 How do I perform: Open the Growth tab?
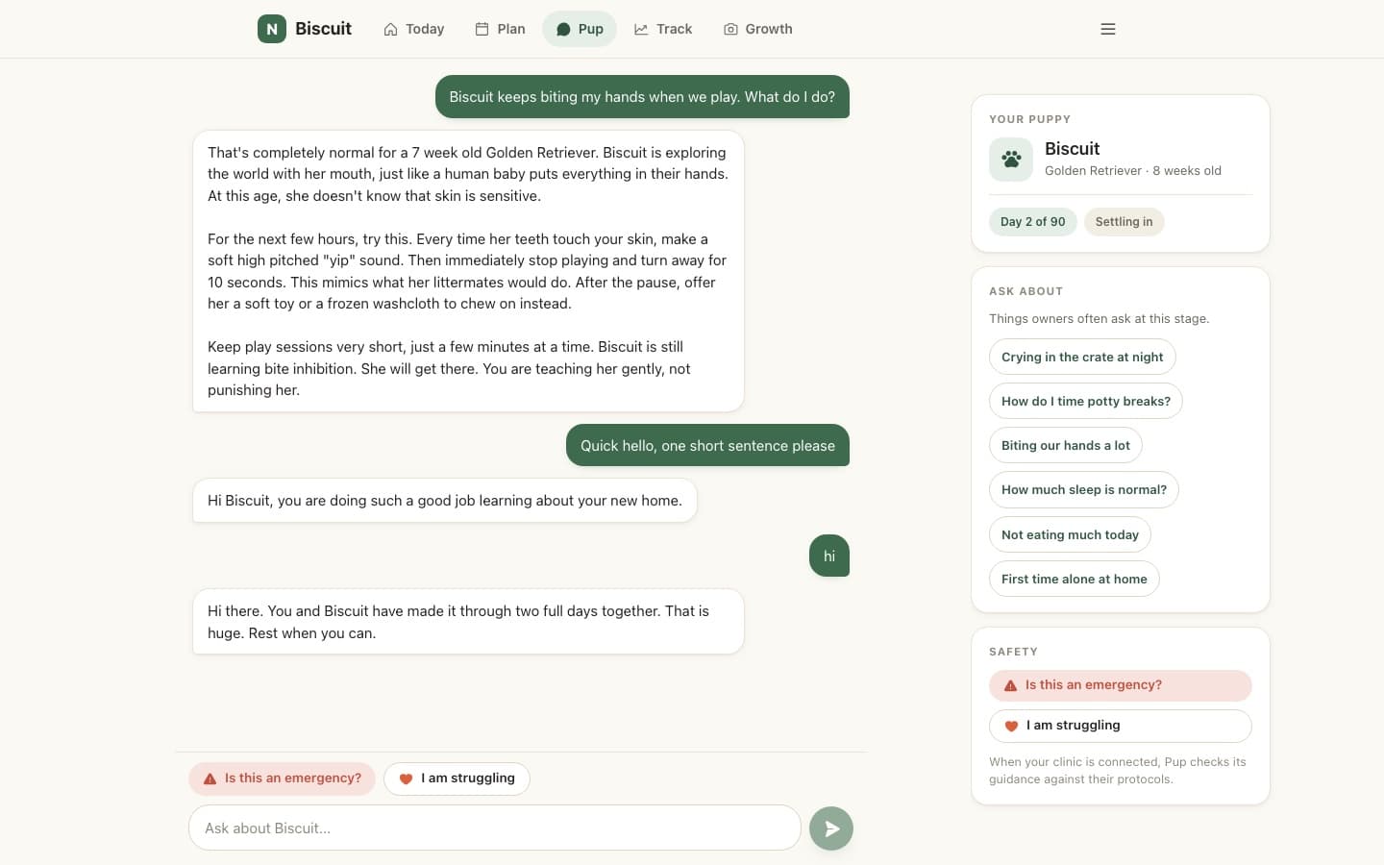pos(758,29)
